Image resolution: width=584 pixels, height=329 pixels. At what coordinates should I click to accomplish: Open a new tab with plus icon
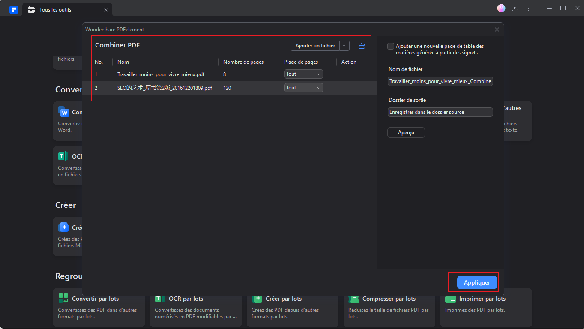click(122, 9)
